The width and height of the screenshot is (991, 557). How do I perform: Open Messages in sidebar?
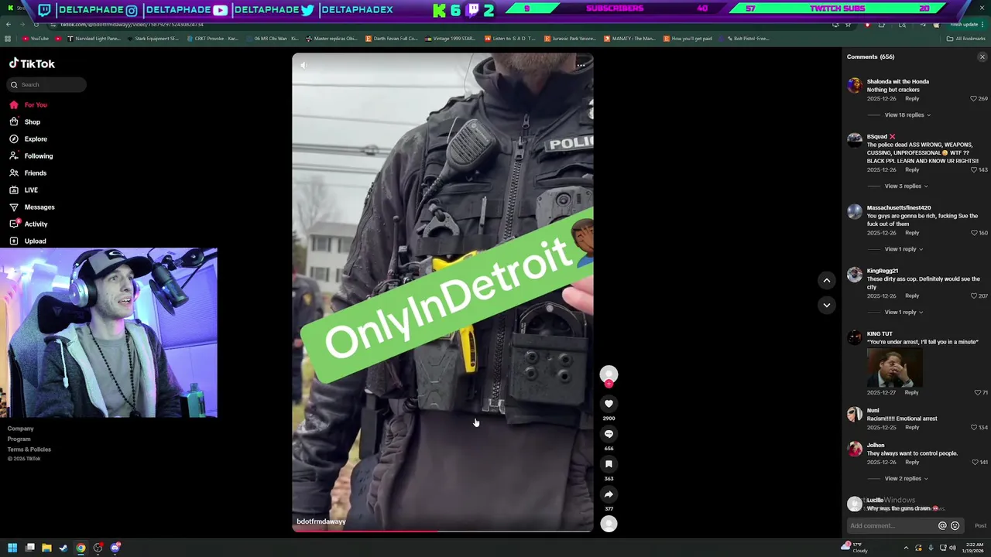coord(39,207)
